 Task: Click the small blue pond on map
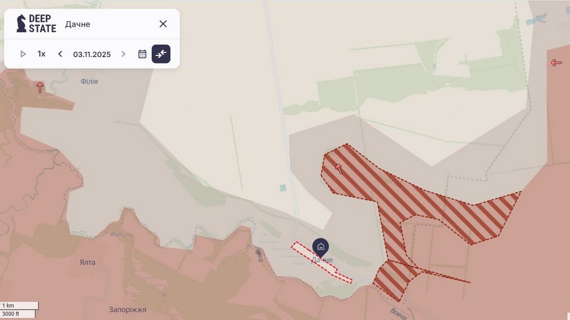[283, 188]
